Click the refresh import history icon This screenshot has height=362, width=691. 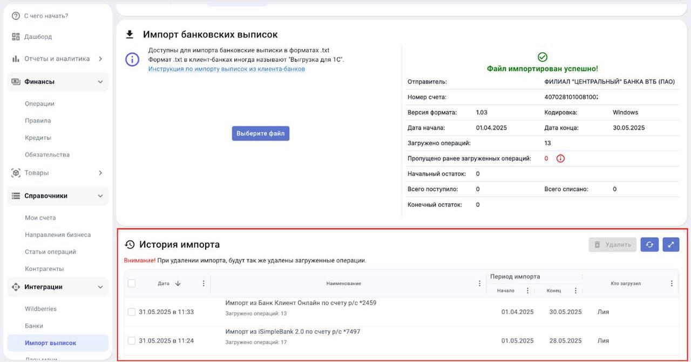(649, 245)
